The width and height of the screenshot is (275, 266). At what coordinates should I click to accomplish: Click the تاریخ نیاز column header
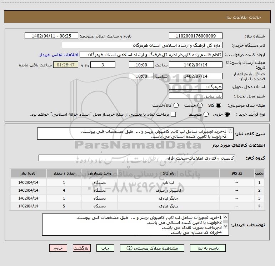pos(28,173)
